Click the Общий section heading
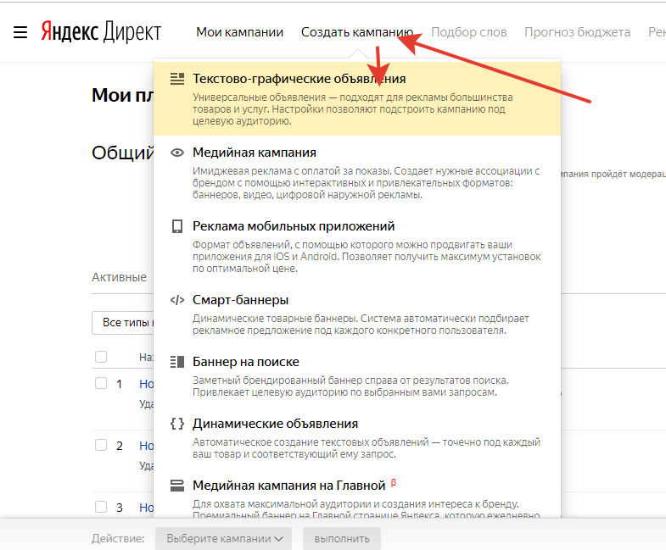 coord(123,153)
